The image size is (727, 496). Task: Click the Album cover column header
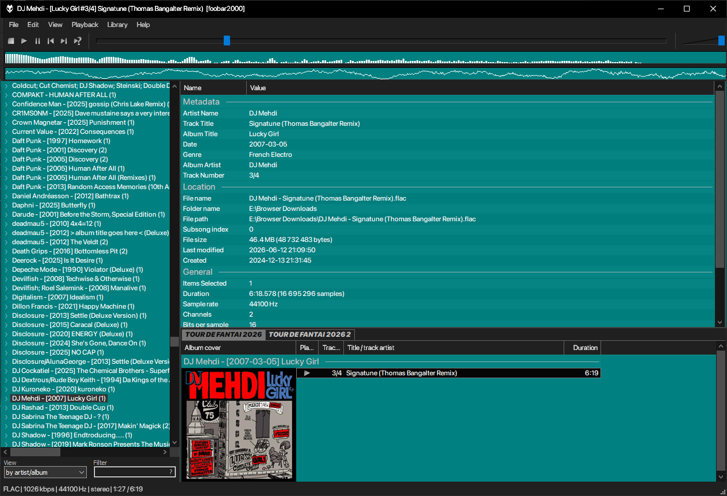239,348
